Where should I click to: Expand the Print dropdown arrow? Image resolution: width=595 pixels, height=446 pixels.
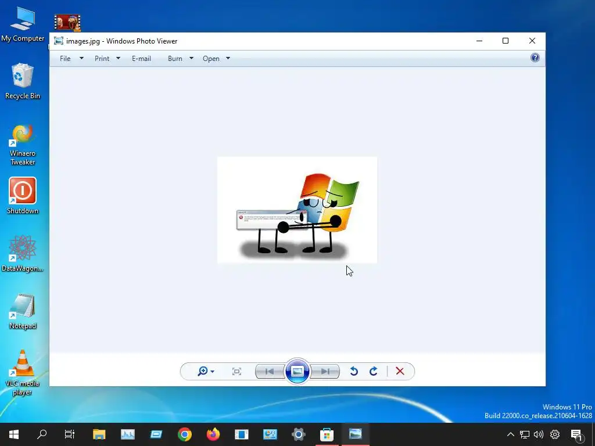(x=118, y=58)
